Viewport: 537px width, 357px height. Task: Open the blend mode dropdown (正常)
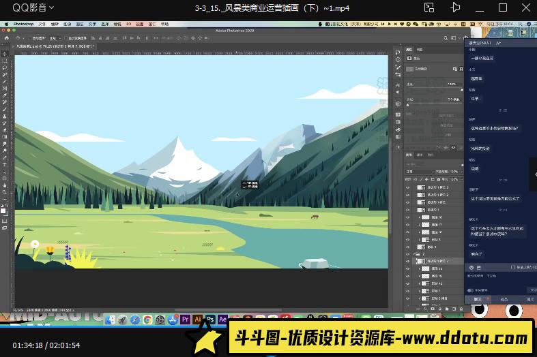point(420,172)
